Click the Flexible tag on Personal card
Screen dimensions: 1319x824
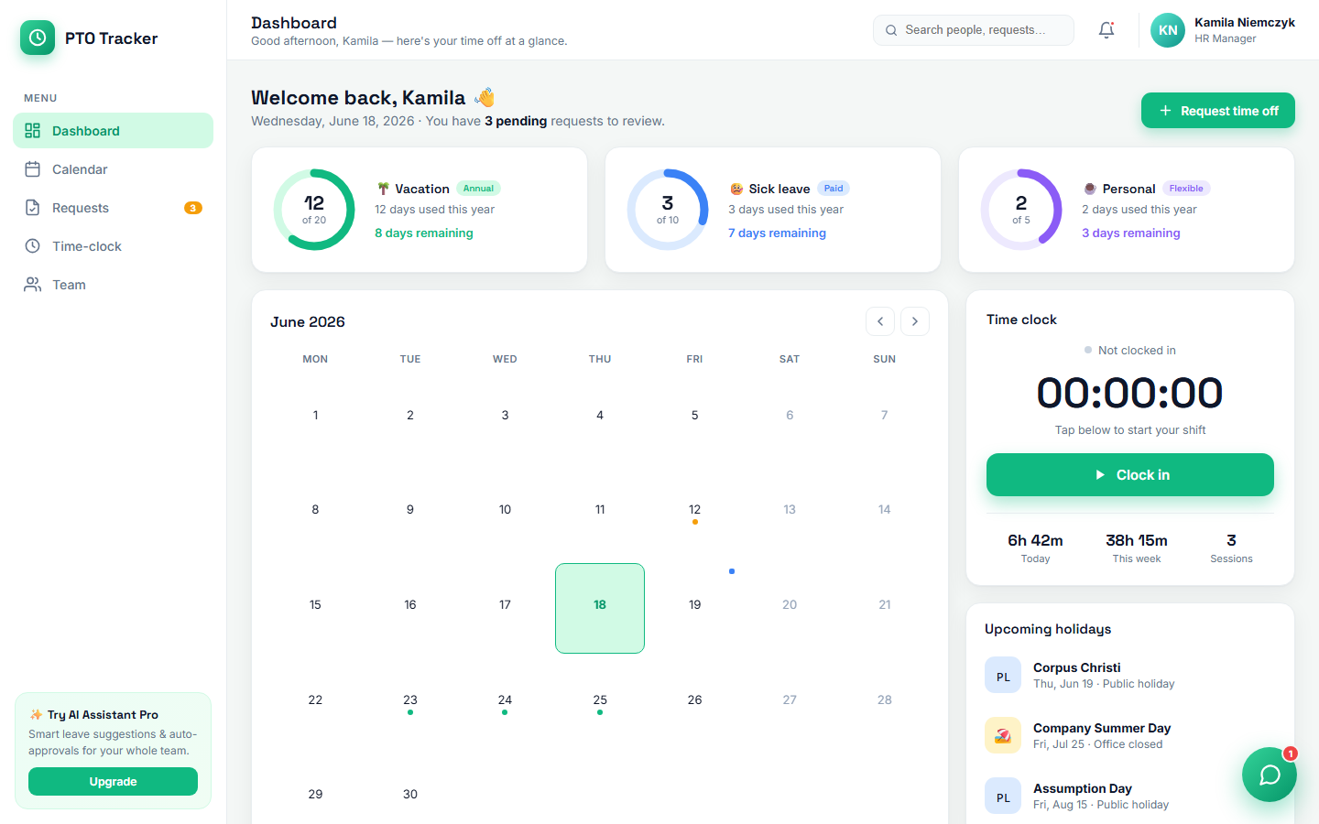tap(1186, 189)
